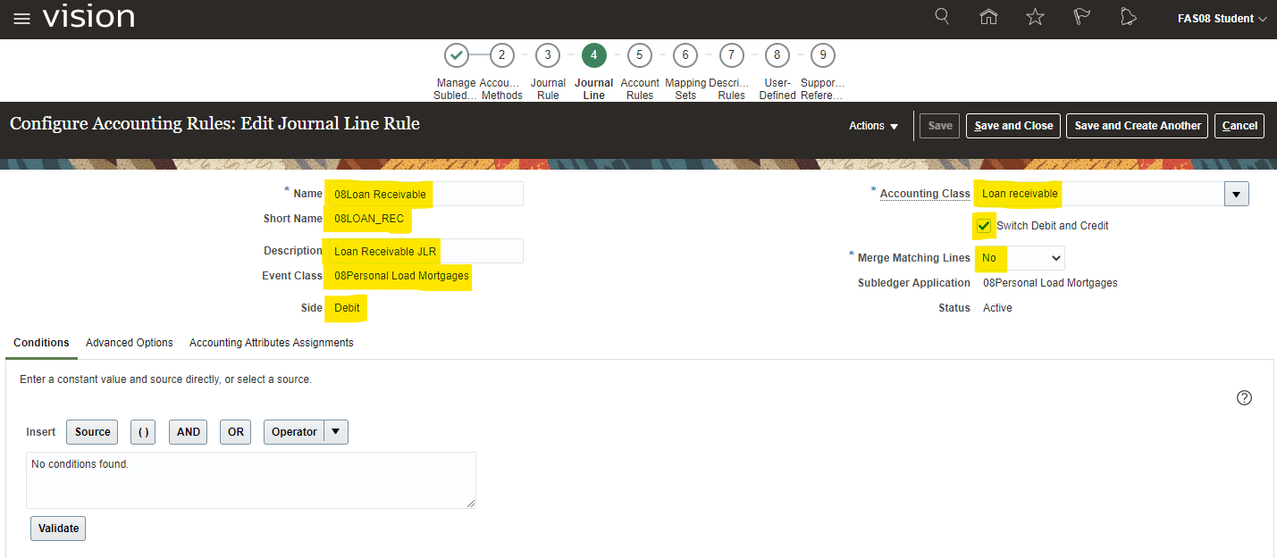This screenshot has width=1277, height=558.
Task: Click the Name input field
Action: pyautogui.click(x=424, y=194)
